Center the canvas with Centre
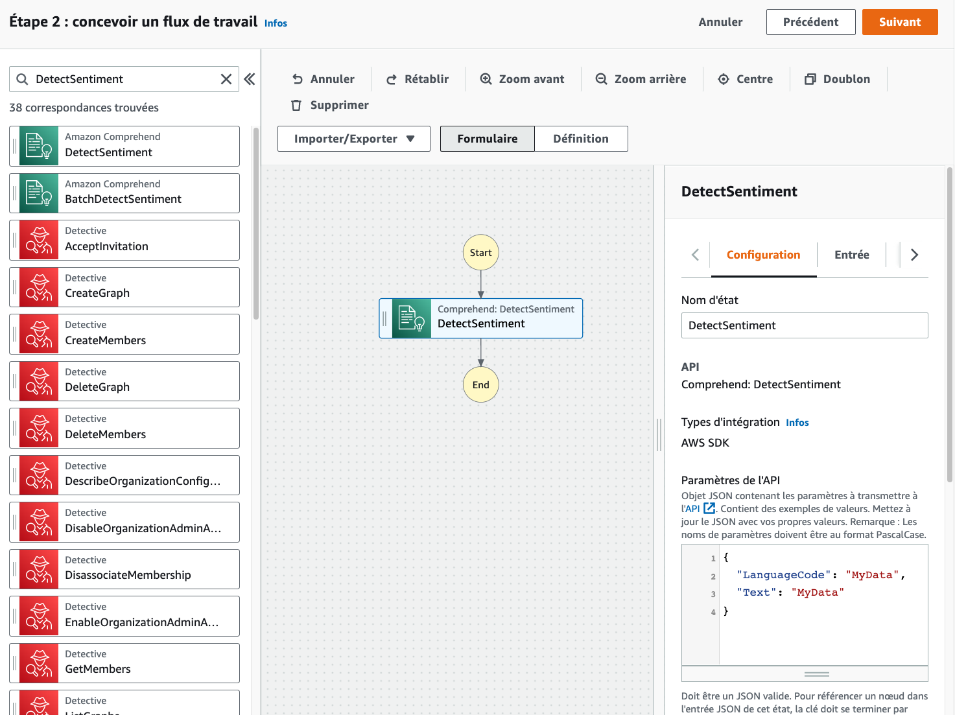Viewport: 955px width, 715px height. [x=746, y=79]
